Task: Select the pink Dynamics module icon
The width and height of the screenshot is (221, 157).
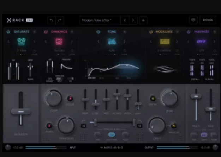Action: click(59, 42)
